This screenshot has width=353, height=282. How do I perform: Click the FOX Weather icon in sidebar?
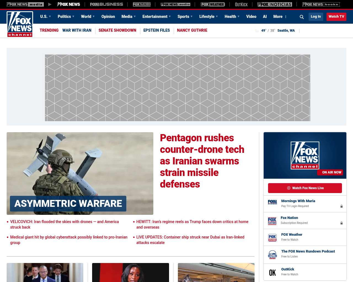(272, 238)
